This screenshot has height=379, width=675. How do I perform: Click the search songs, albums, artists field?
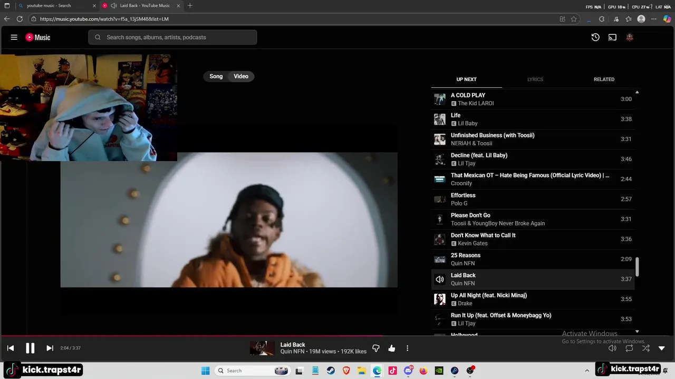coord(172,37)
